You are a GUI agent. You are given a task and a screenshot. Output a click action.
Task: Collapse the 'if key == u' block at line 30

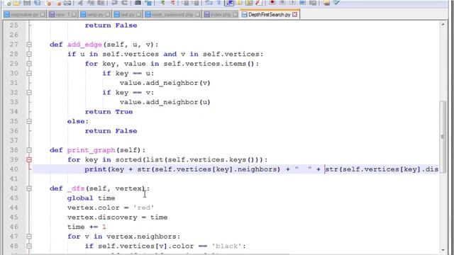pos(29,73)
